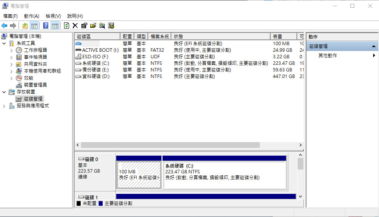Open the 檢視(V) menu
Image resolution: width=379 pixels, height=217 pixels.
click(53, 16)
